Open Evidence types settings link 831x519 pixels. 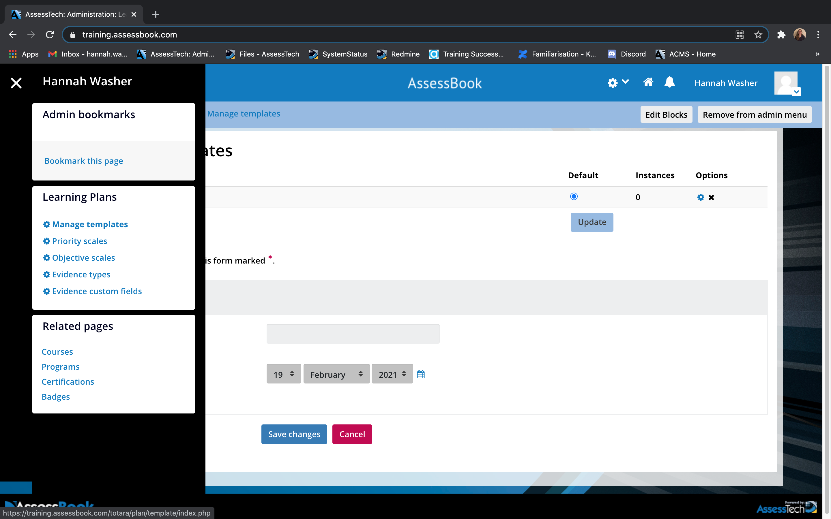point(81,274)
